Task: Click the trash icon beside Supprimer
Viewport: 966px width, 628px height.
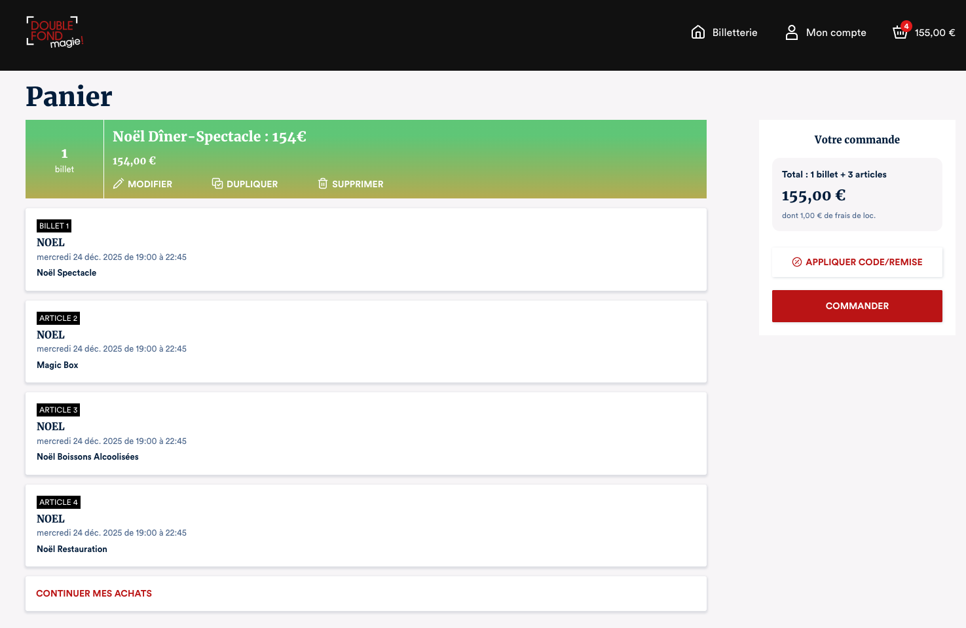Action: (x=323, y=183)
